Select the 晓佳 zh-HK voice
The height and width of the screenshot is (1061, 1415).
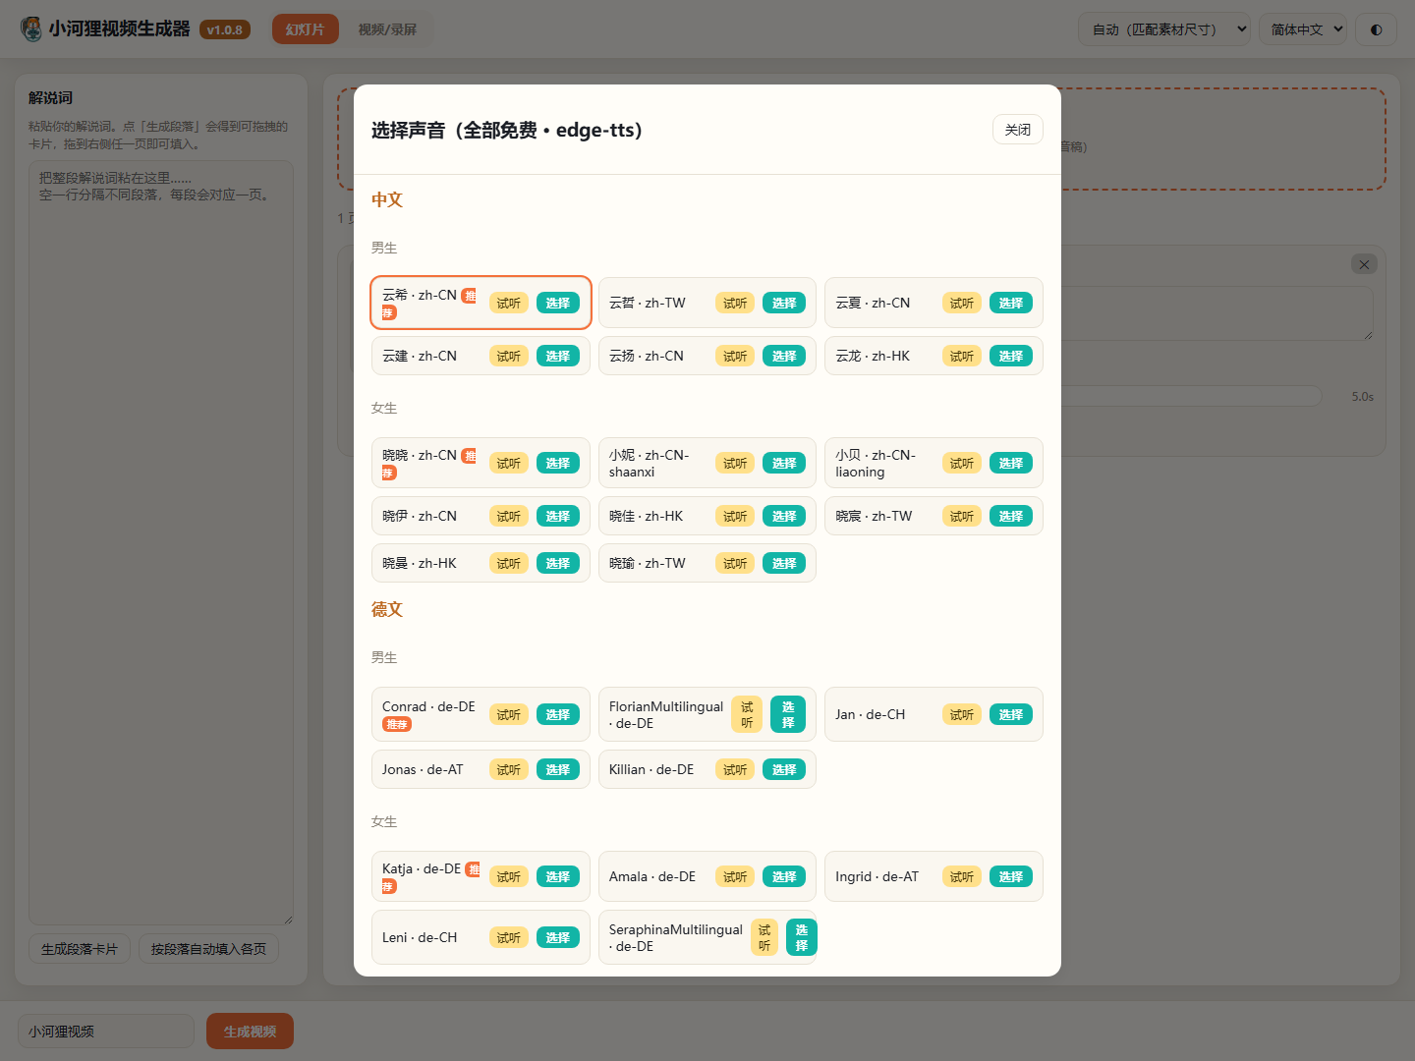pyautogui.click(x=784, y=517)
